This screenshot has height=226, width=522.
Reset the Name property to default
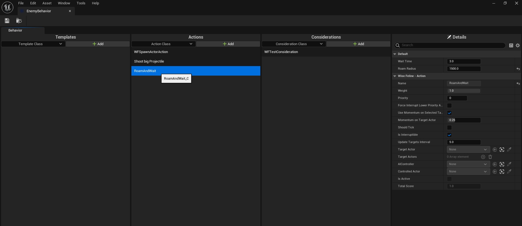pos(518,83)
